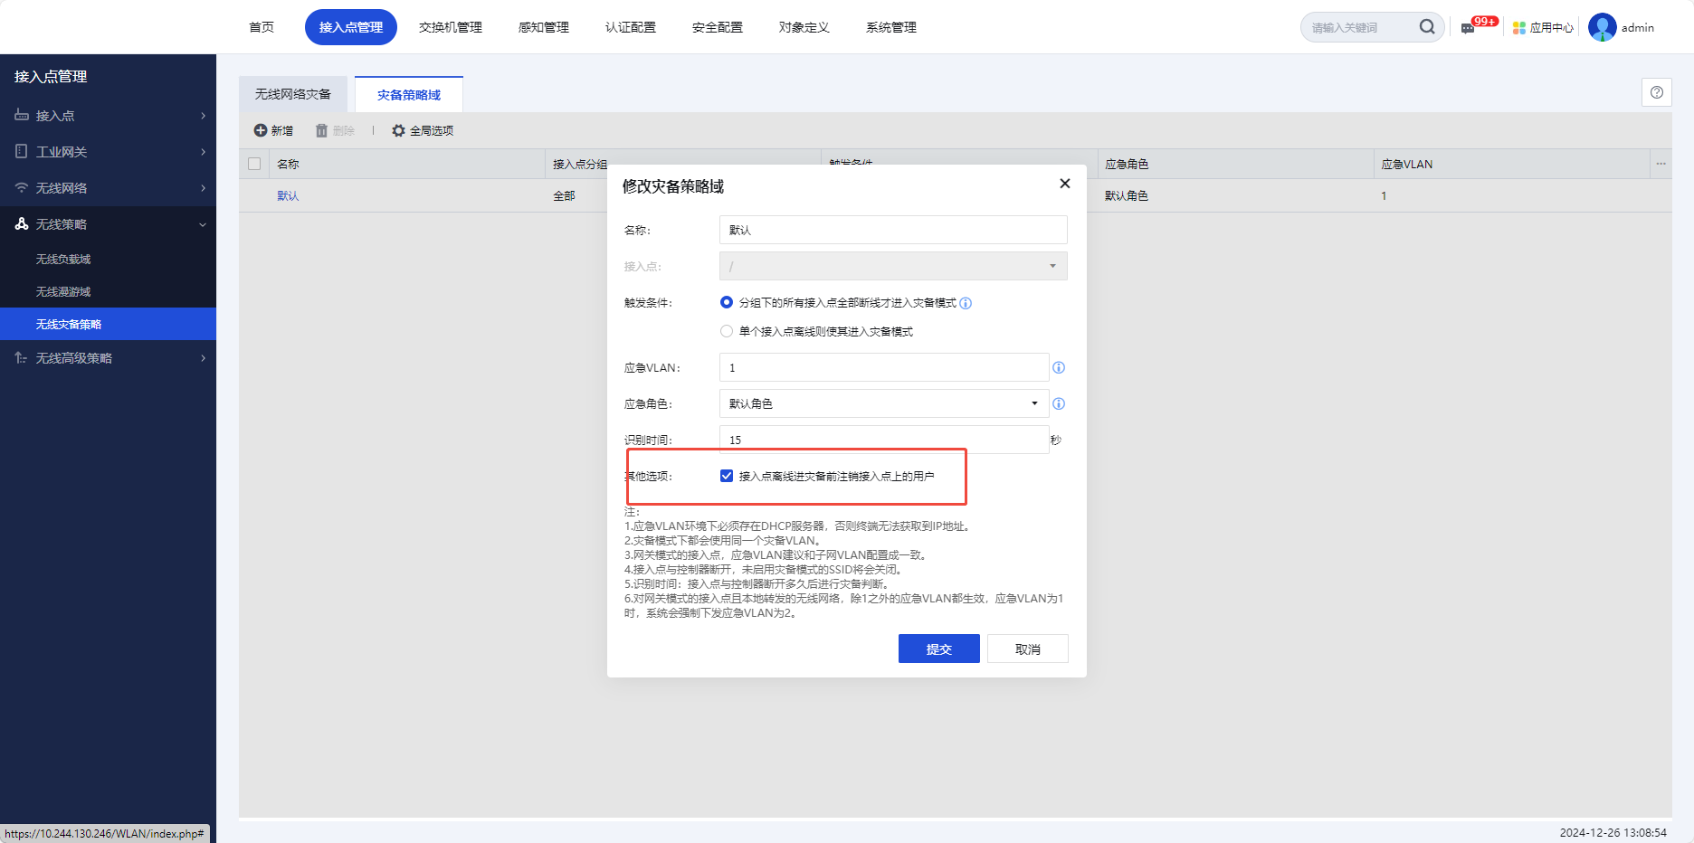Open 安全配置 in top menu
1694x843 pixels.
[717, 27]
